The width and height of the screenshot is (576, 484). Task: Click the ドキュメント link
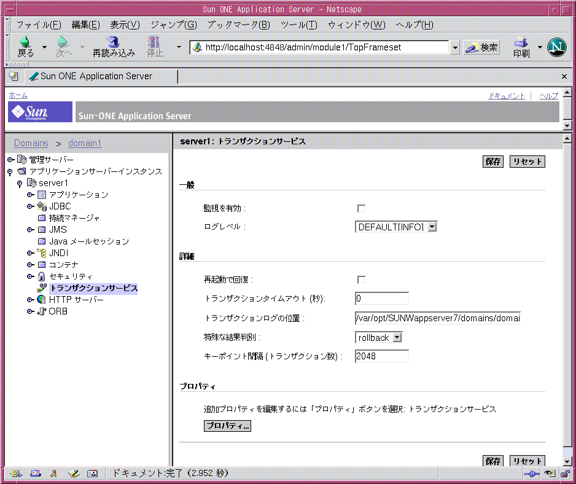pyautogui.click(x=506, y=96)
